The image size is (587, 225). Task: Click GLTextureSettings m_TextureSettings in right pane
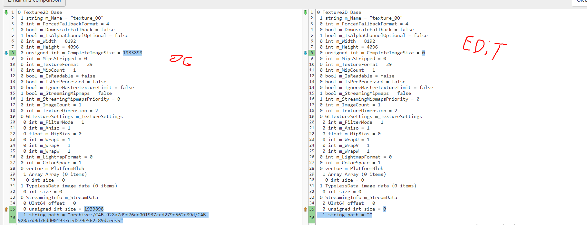pos(371,116)
